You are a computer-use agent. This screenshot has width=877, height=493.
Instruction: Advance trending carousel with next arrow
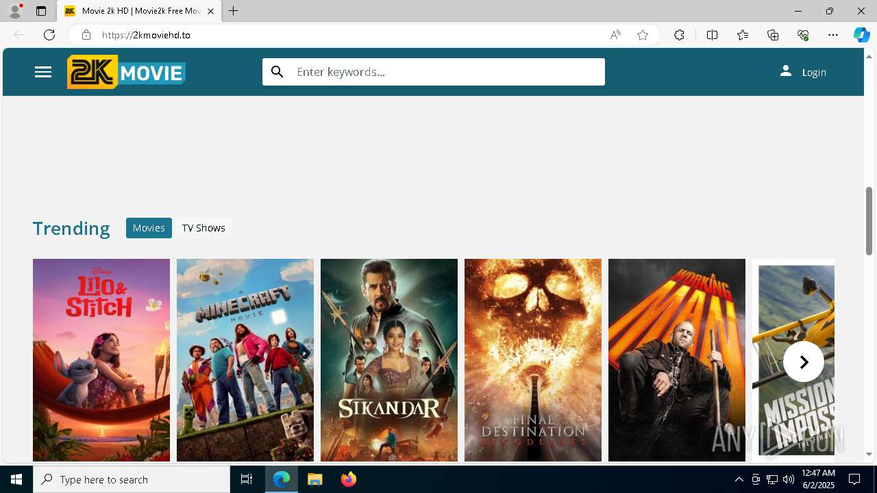[804, 362]
